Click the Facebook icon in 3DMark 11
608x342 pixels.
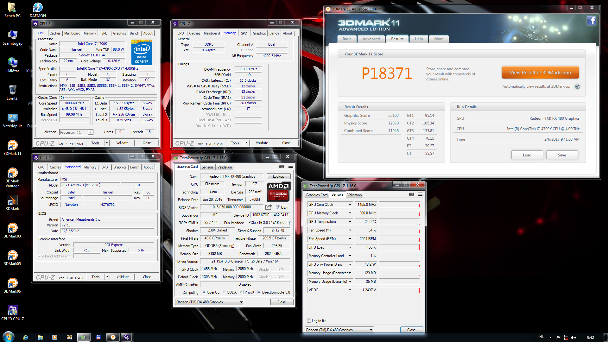coord(591,21)
